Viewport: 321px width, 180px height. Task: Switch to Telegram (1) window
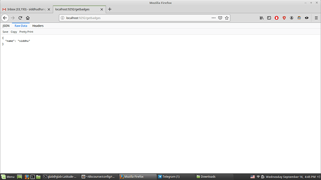176,177
